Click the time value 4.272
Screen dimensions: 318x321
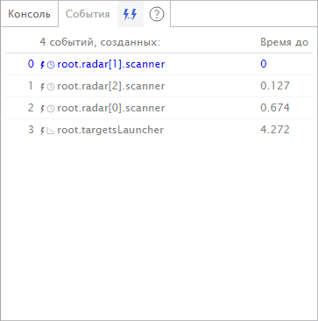[x=275, y=130]
